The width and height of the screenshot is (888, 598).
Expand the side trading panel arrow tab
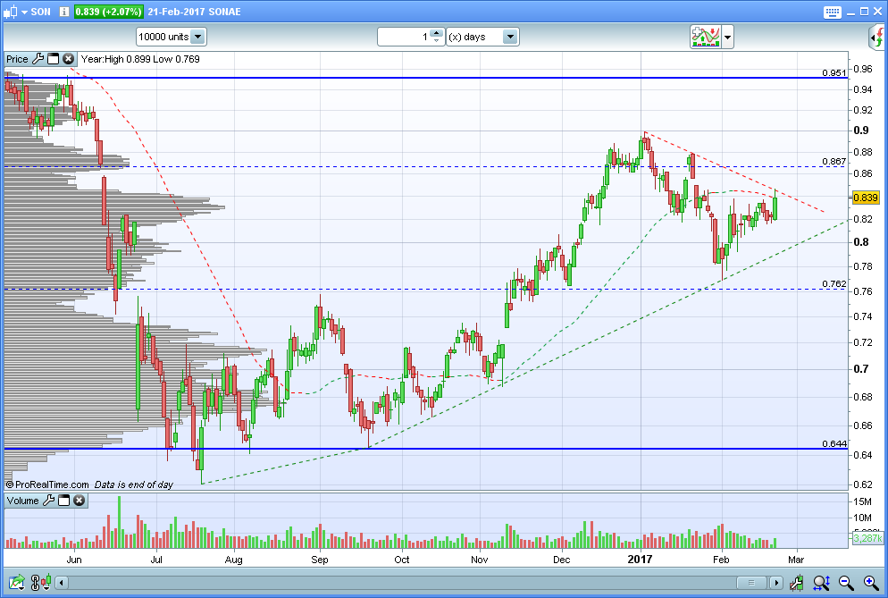click(877, 38)
